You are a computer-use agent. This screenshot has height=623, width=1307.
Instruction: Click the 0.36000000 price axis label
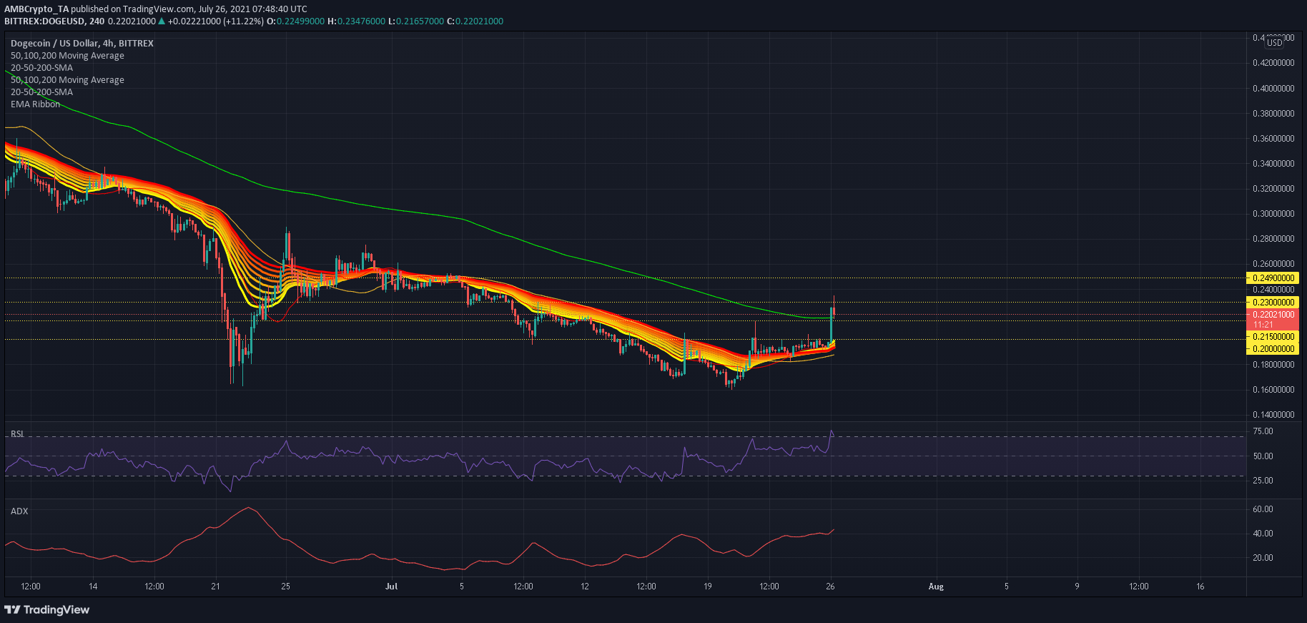[x=1273, y=139]
